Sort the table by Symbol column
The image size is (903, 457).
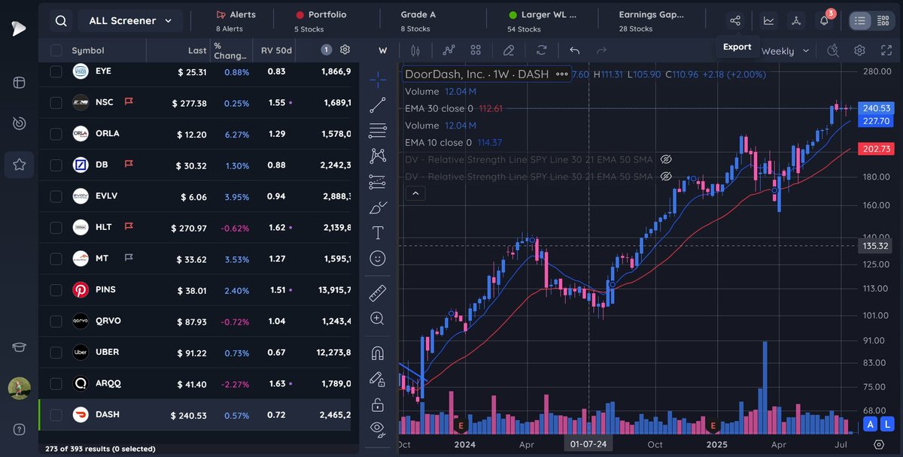tap(87, 50)
